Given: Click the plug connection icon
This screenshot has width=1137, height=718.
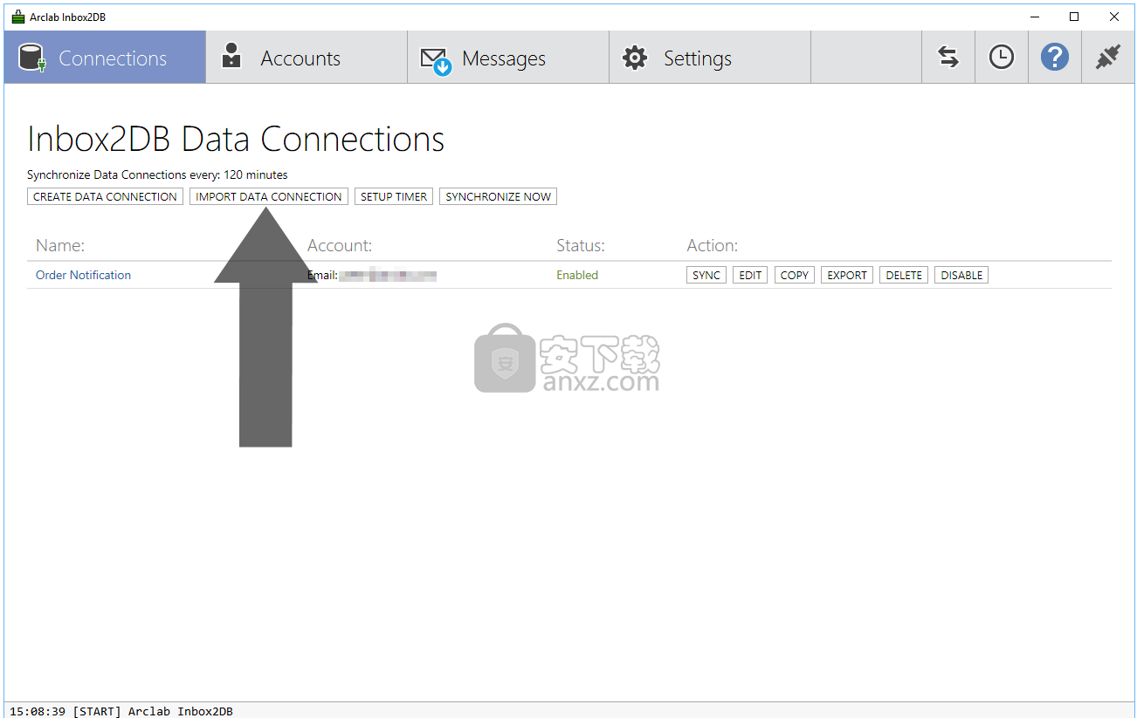Looking at the screenshot, I should (x=1108, y=58).
